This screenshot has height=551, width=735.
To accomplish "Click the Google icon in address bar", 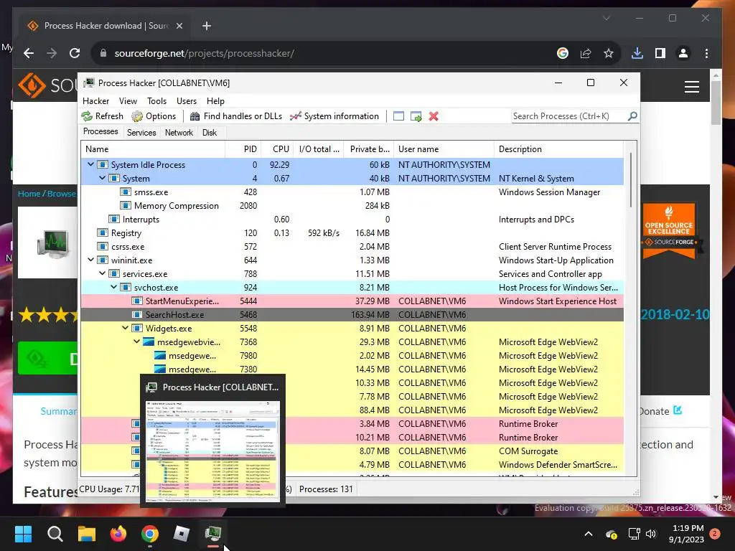I will (x=563, y=53).
